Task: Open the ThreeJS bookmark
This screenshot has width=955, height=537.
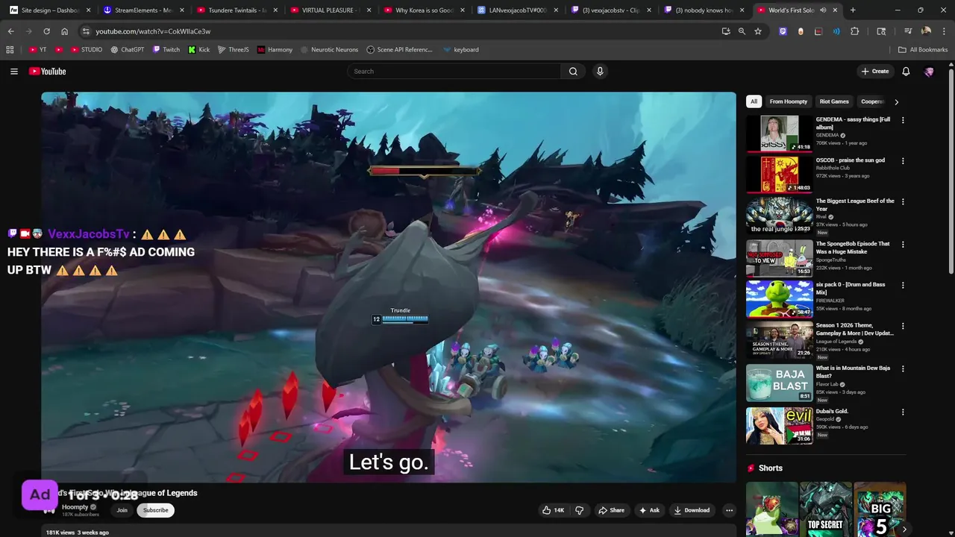Action: coord(233,49)
